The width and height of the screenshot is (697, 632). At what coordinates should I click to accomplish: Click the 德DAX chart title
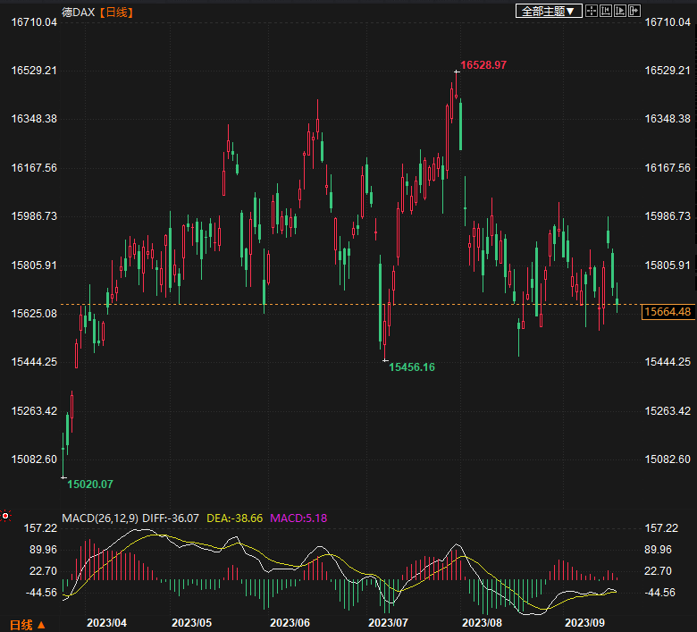point(77,12)
